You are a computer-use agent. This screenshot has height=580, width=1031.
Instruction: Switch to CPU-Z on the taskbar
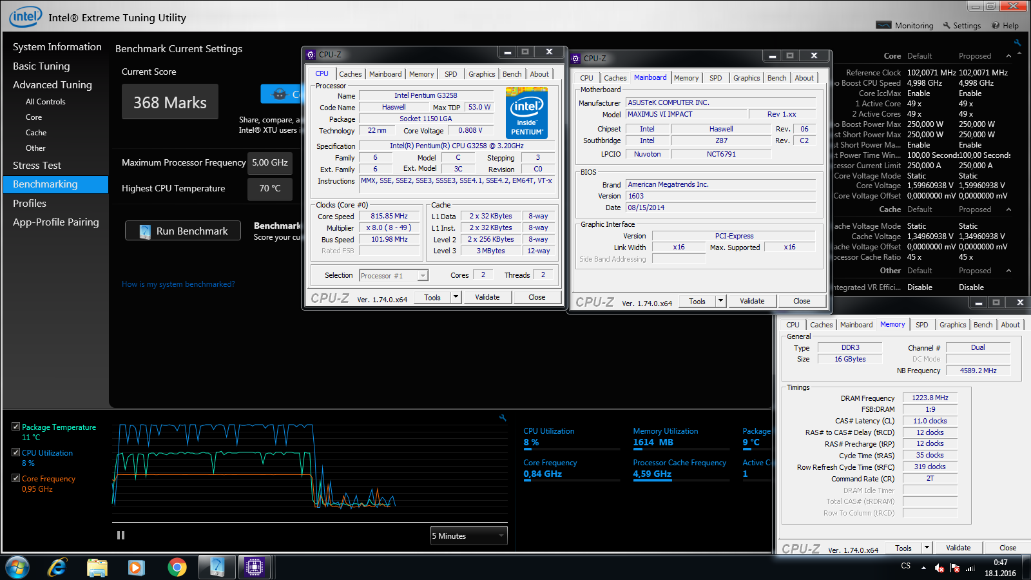click(x=254, y=567)
